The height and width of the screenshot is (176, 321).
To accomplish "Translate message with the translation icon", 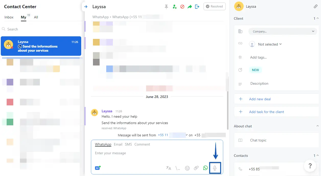I will point(169,168).
